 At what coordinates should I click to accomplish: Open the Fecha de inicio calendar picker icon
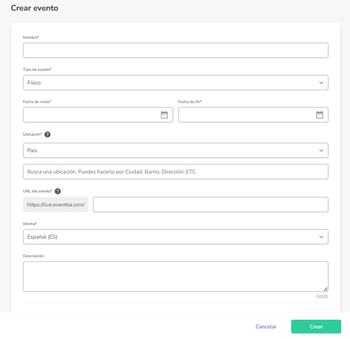(x=164, y=115)
